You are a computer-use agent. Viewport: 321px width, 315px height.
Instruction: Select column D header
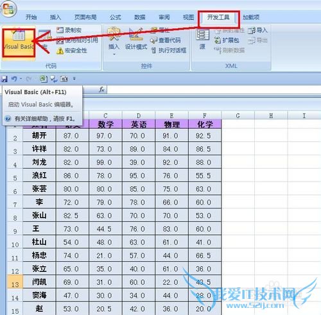[x=139, y=115]
